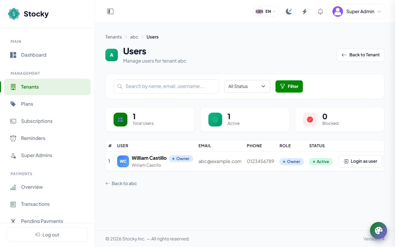
Task: Click the Tenants breadcrumb link
Action: click(x=114, y=37)
